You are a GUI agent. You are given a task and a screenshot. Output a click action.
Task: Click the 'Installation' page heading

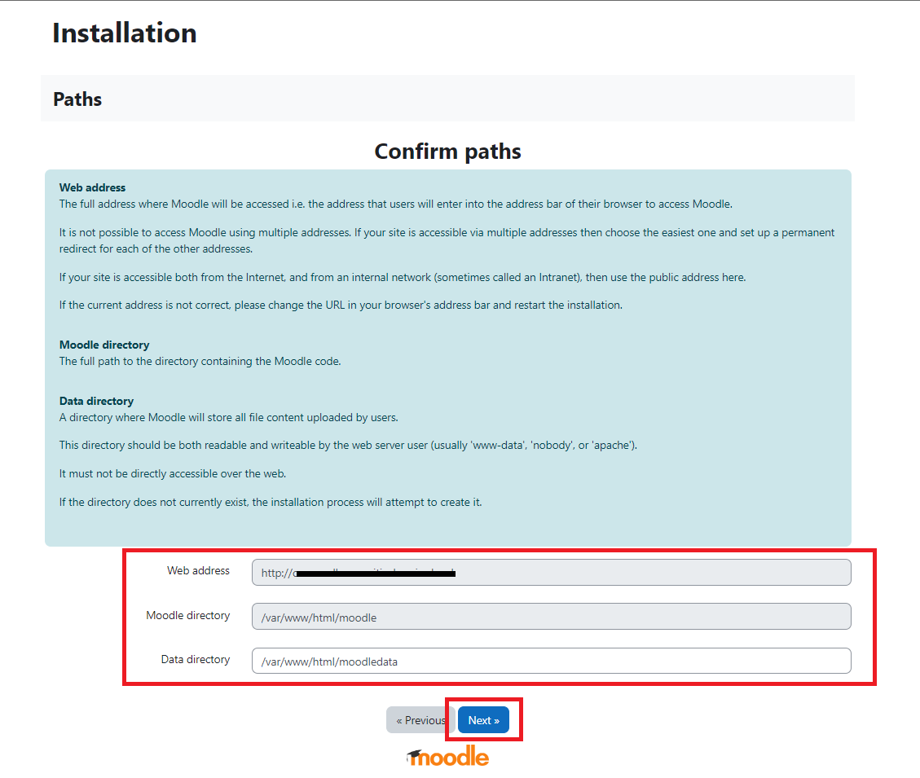(125, 33)
